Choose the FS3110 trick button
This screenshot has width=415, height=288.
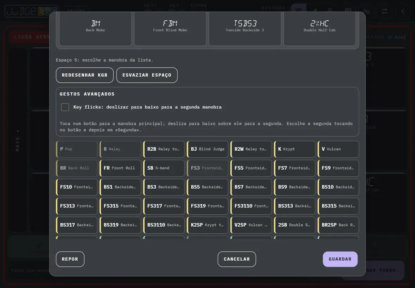click(251, 206)
